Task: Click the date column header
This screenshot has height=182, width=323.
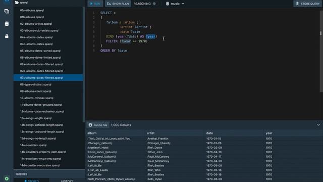Action: coord(209,133)
